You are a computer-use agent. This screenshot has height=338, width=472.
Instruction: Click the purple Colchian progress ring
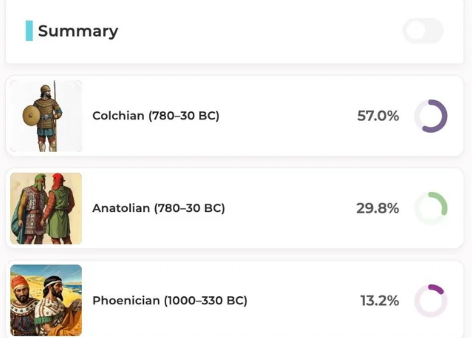point(431,116)
